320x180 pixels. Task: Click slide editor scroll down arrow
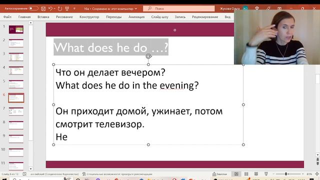pyautogui.click(x=317, y=154)
